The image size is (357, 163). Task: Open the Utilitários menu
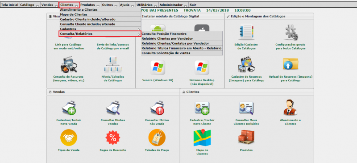pos(147,5)
